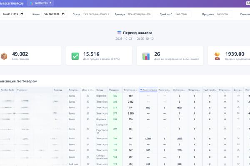250x166 pixels.
Task: Open calendar picker for end date 10/10/2025
Action: click(63, 14)
